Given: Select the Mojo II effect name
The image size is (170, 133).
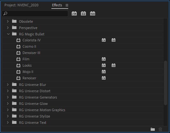Looking at the screenshot, I should tap(28, 72).
